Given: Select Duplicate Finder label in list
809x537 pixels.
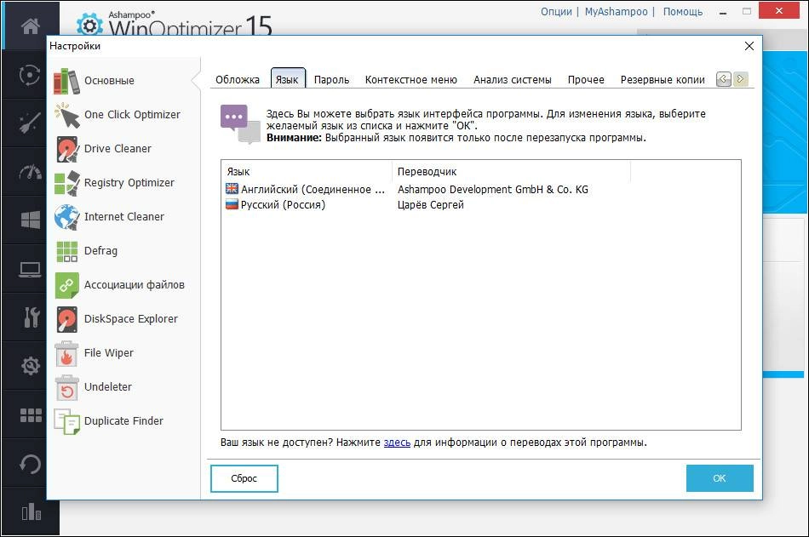Looking at the screenshot, I should [123, 421].
